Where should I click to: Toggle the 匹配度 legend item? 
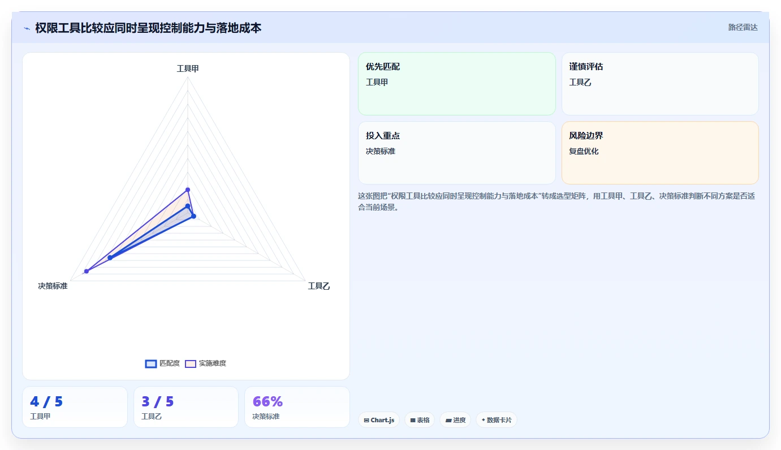click(x=162, y=363)
